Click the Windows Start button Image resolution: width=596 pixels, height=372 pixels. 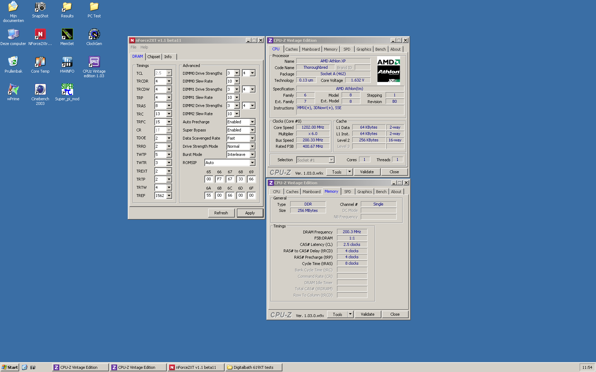(x=10, y=367)
